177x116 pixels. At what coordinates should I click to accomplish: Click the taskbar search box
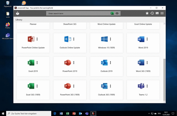[x=29, y=114]
